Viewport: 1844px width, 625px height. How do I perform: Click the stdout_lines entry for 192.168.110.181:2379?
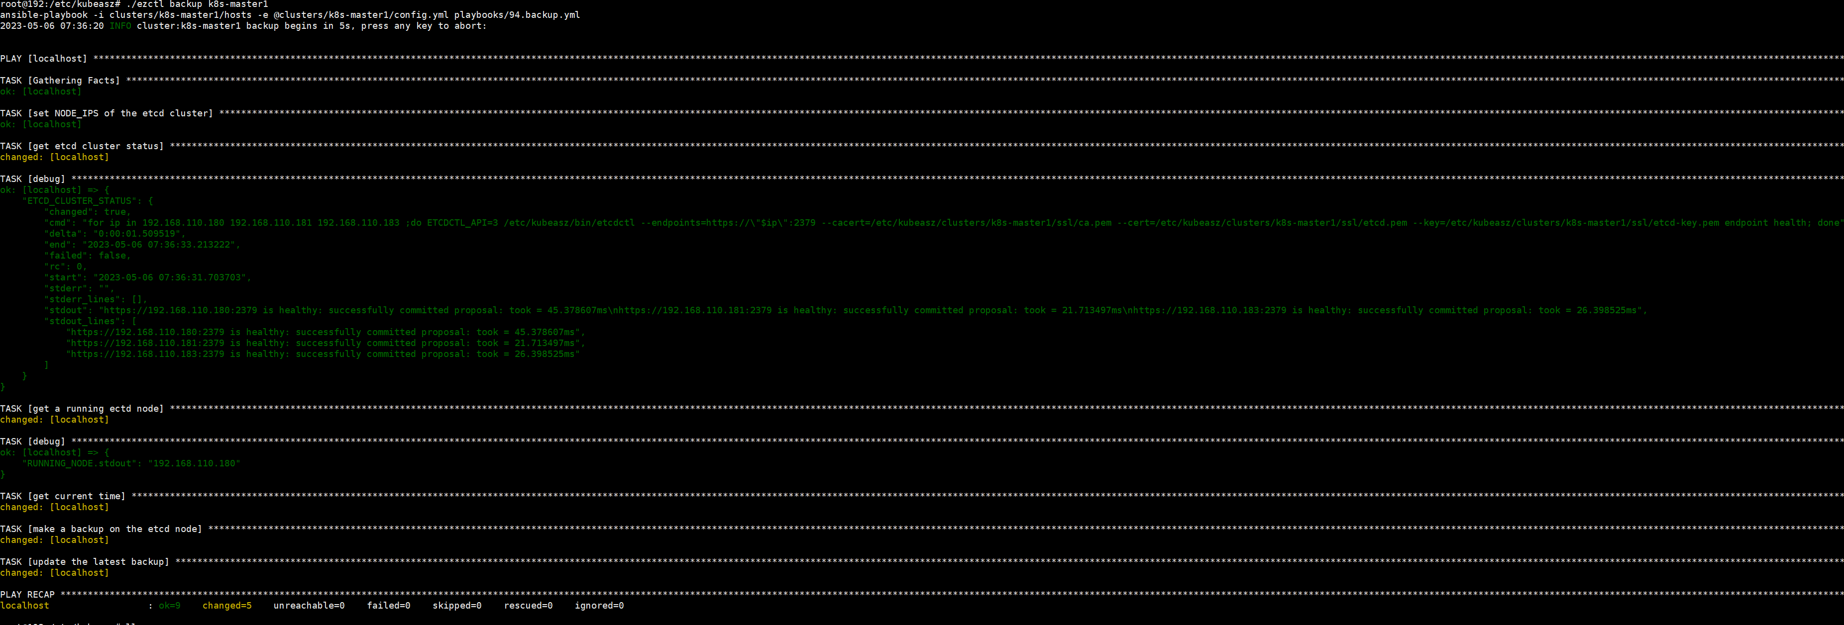coord(325,343)
